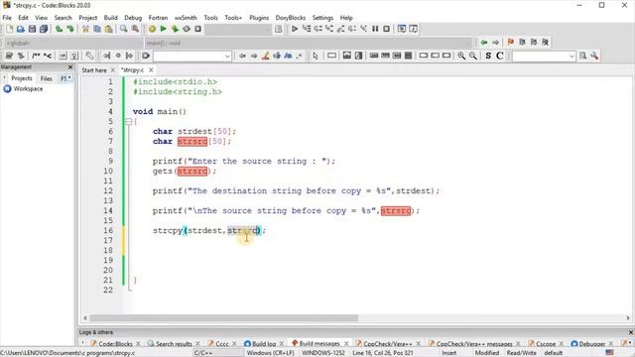Image resolution: width=635 pixels, height=357 pixels.
Task: Click the Zoom in magnifier icon
Action: [x=461, y=56]
